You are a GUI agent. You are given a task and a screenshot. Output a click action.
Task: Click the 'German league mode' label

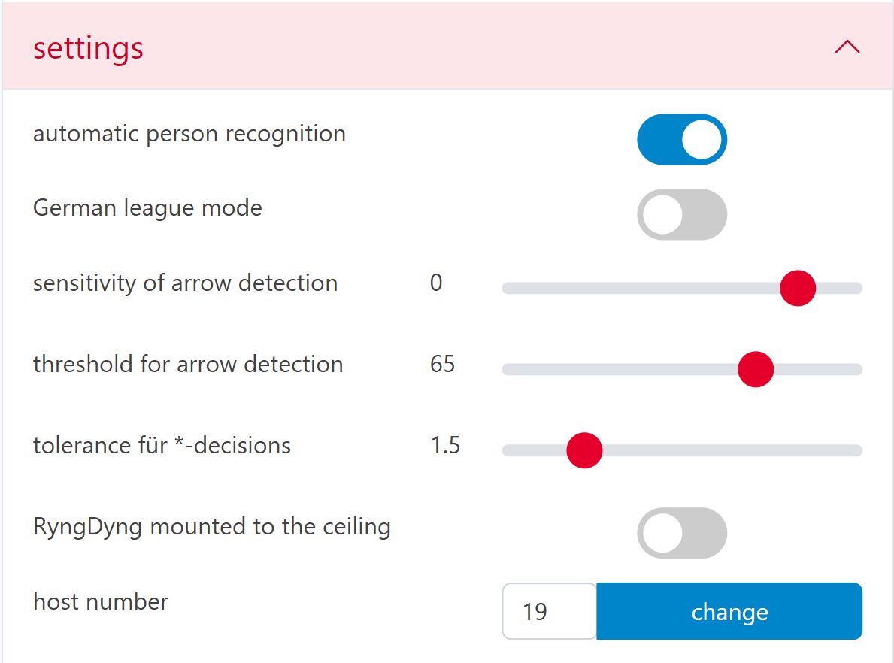pos(147,207)
